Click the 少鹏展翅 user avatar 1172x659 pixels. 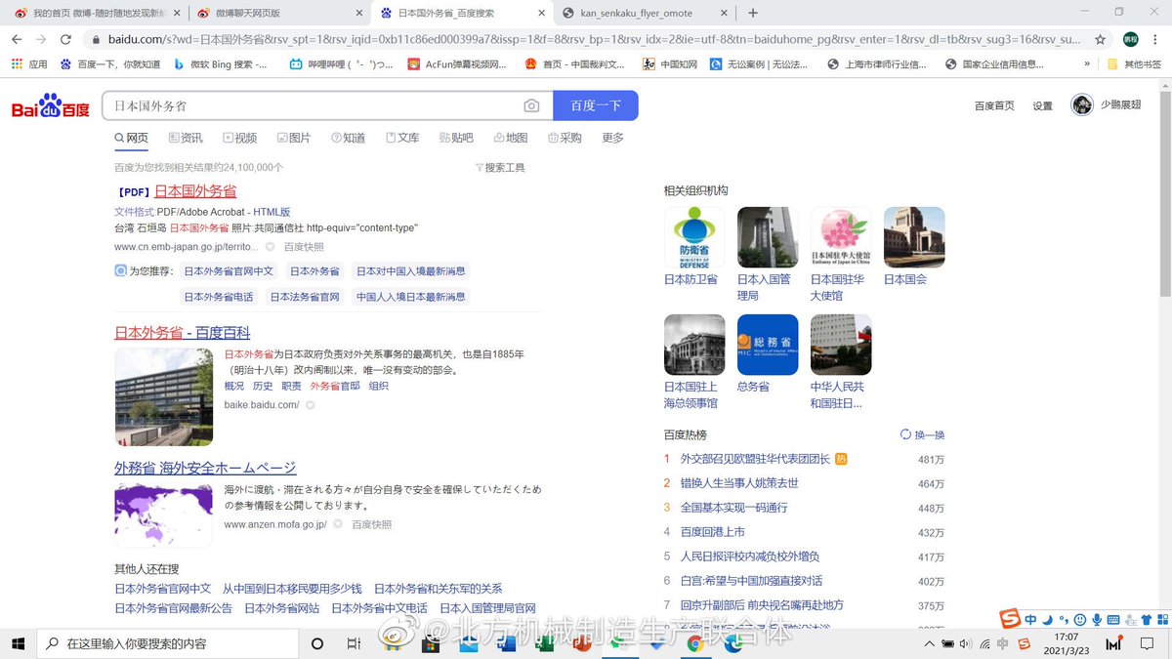[x=1082, y=104]
